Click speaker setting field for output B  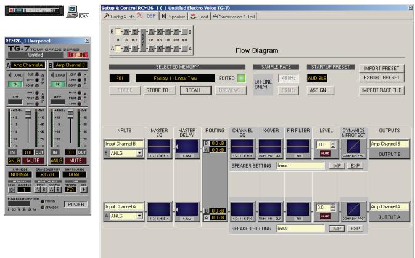point(300,165)
